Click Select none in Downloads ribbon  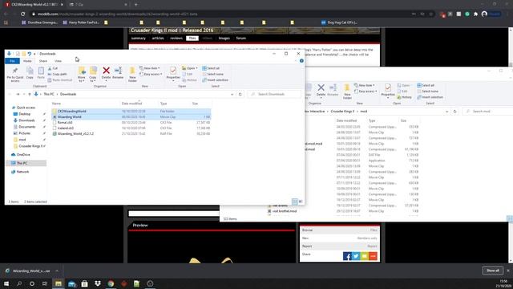(212, 74)
